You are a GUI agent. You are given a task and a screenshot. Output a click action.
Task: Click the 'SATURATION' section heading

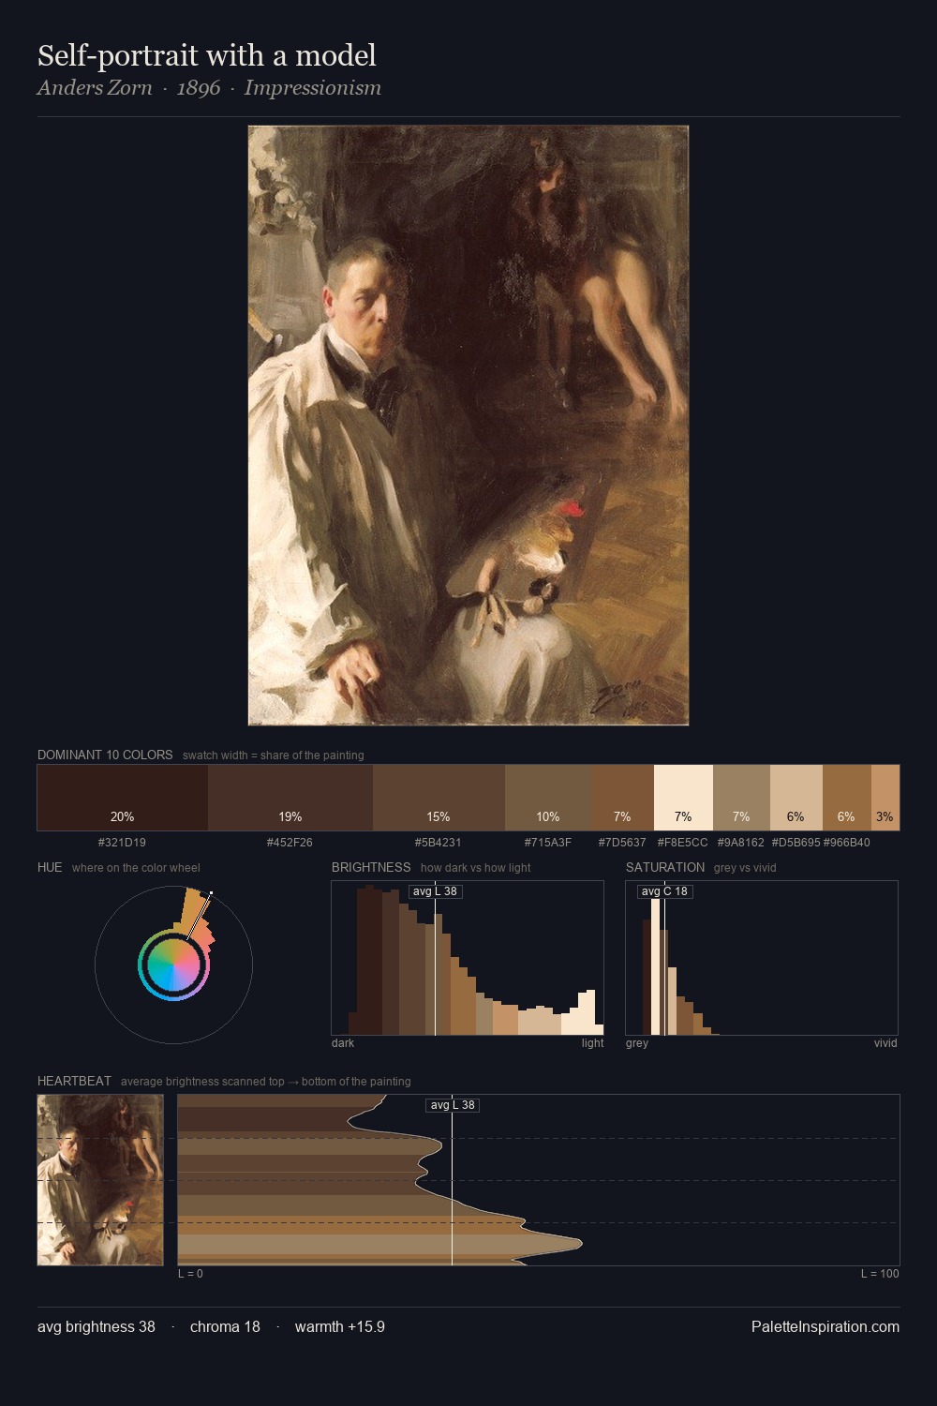point(665,867)
